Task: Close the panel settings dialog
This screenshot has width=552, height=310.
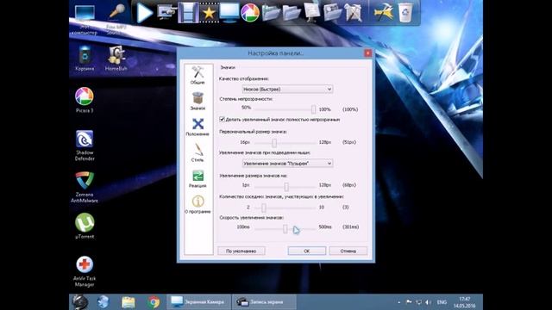Action: [367, 53]
